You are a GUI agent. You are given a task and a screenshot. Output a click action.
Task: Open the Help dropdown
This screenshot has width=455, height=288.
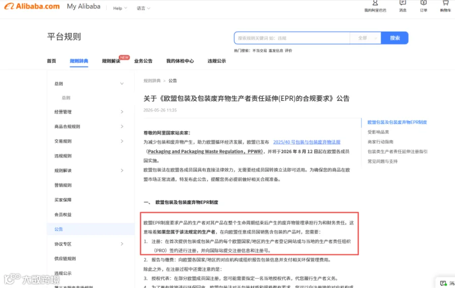120,9
